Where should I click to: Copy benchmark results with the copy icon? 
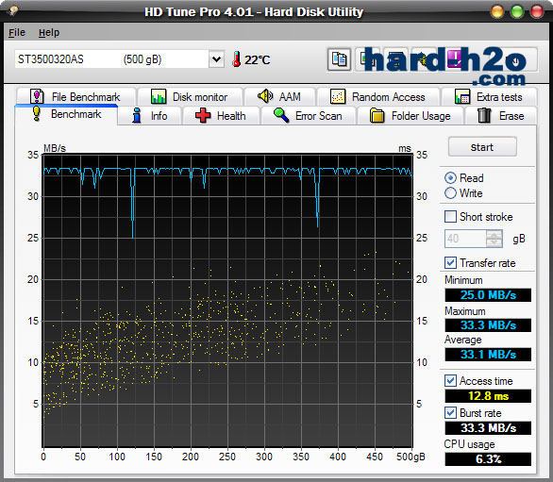pyautogui.click(x=339, y=59)
